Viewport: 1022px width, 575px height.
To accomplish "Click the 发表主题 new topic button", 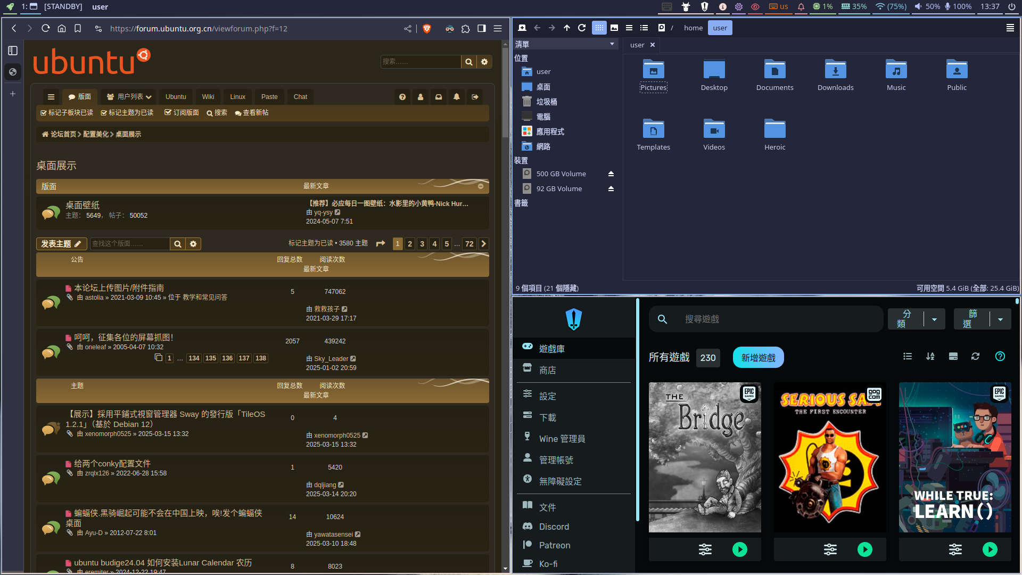I will click(61, 244).
